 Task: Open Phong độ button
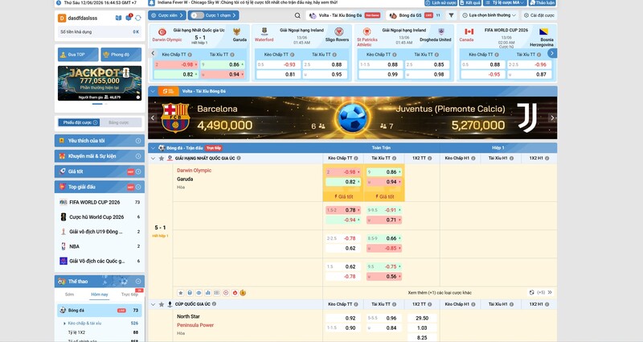(x=121, y=54)
